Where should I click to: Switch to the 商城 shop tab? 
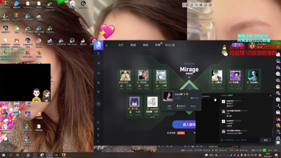pyautogui.click(x=145, y=45)
